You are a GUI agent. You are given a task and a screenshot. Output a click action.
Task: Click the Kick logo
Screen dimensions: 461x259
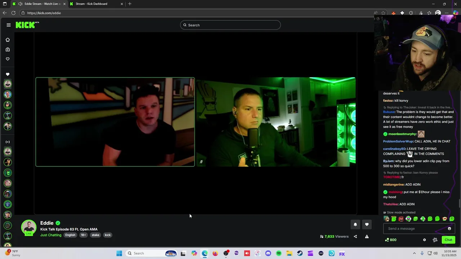pyautogui.click(x=27, y=25)
